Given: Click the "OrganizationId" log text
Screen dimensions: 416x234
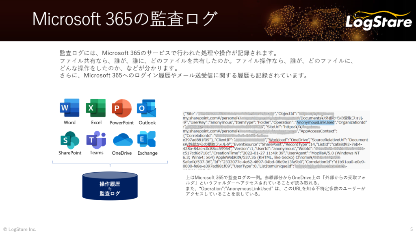Looking at the screenshot, I should click(x=351, y=122).
